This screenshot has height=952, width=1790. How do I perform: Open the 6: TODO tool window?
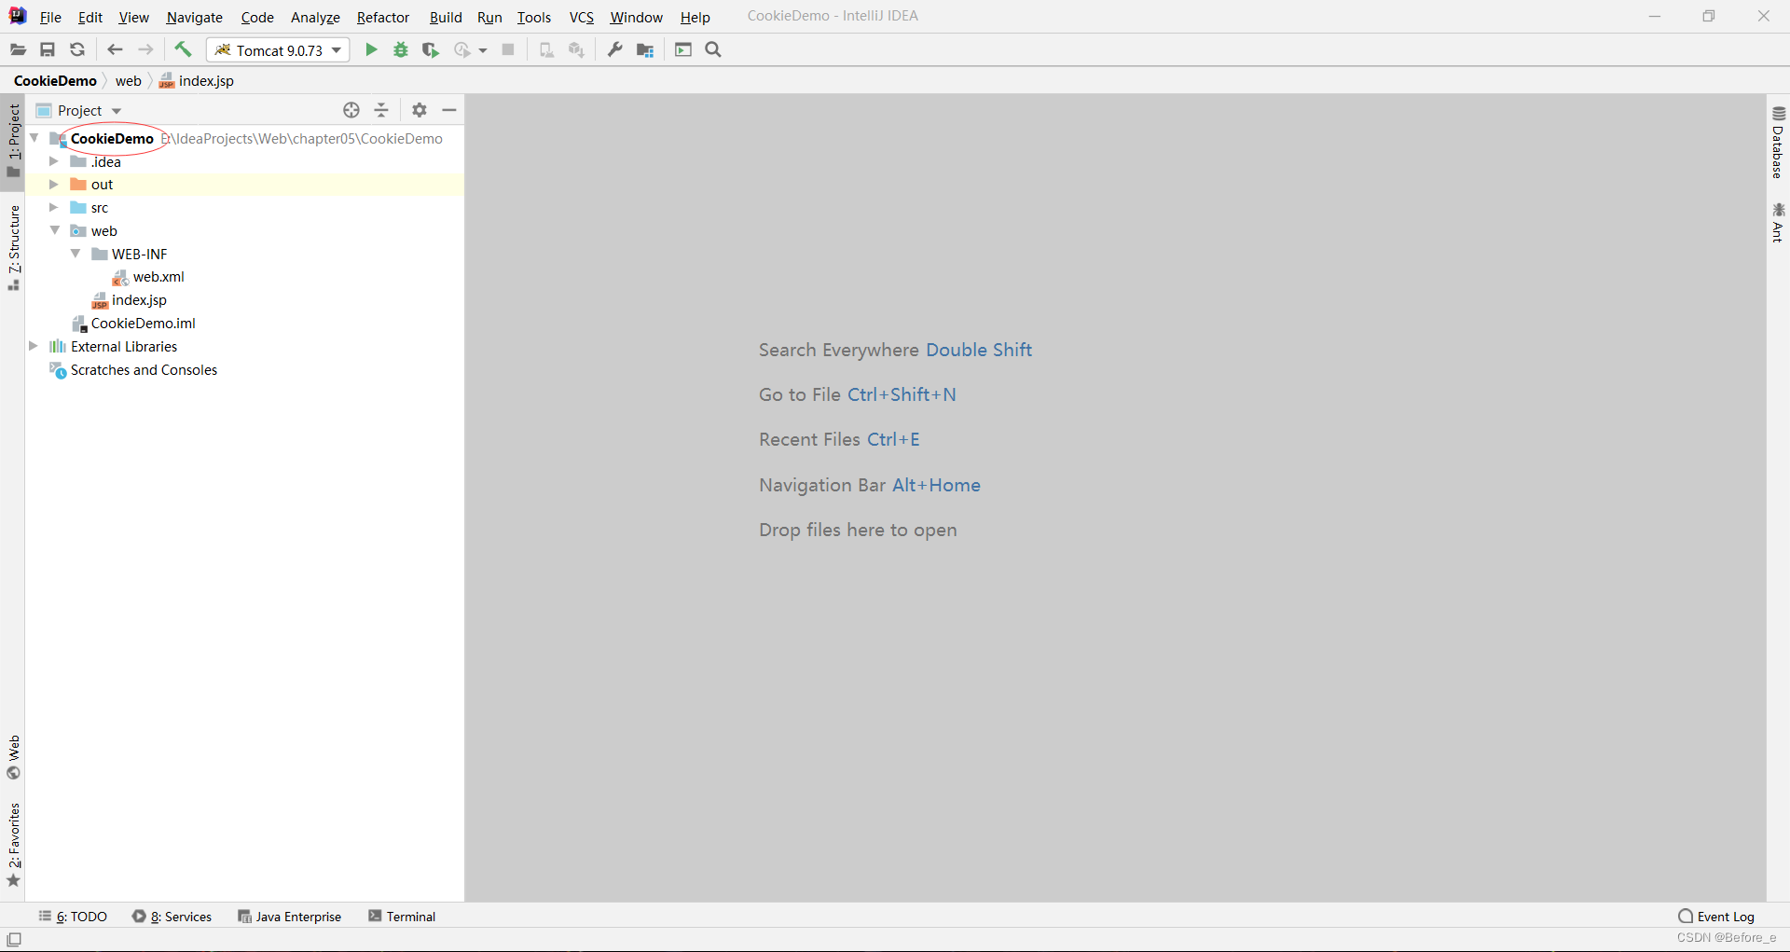tap(73, 917)
